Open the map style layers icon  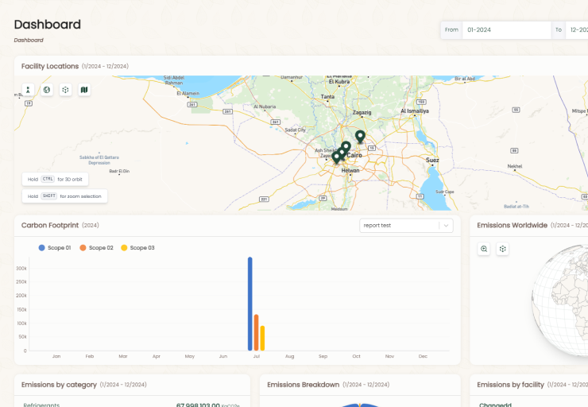(x=85, y=90)
